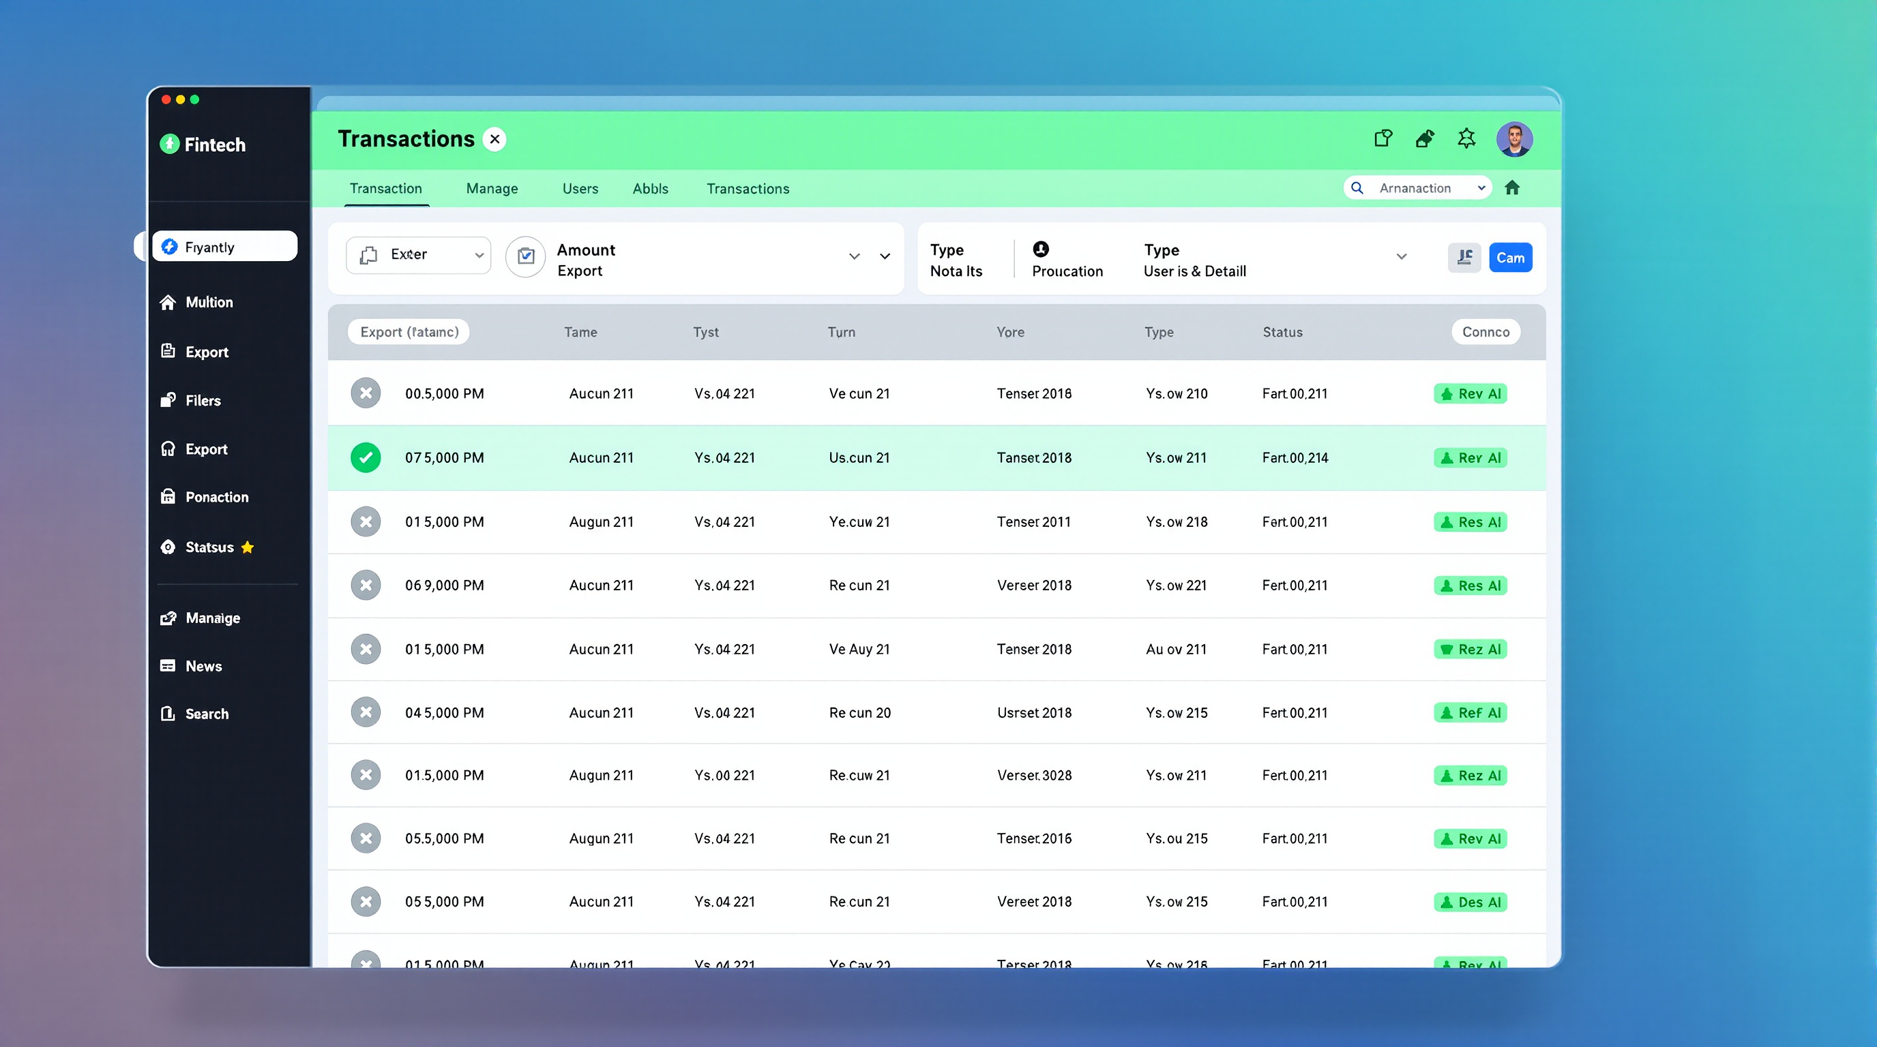
Task: Click the pen icon in green header
Action: (1425, 138)
